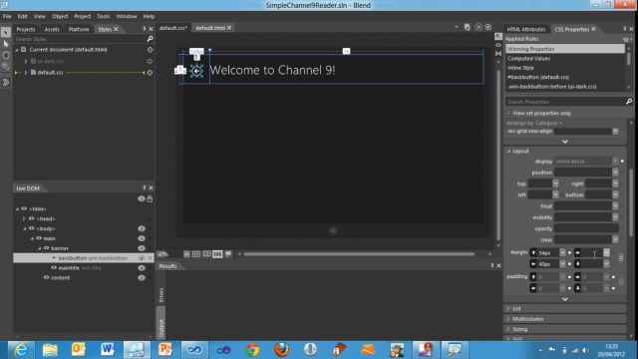Viewport: 638px width, 359px height.
Task: Click the margin link-sides chain icon
Action: click(621, 257)
